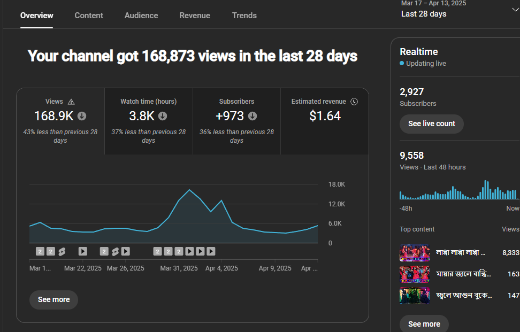Click the video play marker near Mar 22, 2025
The image size is (520, 332).
pos(83,251)
